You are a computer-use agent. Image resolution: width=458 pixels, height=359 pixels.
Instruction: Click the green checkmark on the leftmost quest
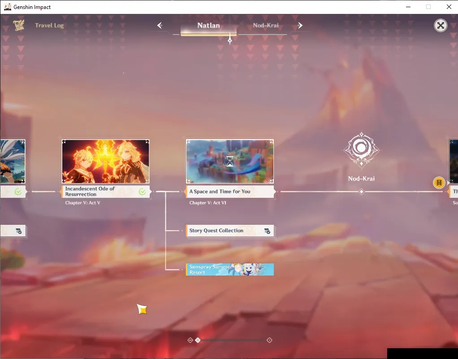click(x=18, y=192)
